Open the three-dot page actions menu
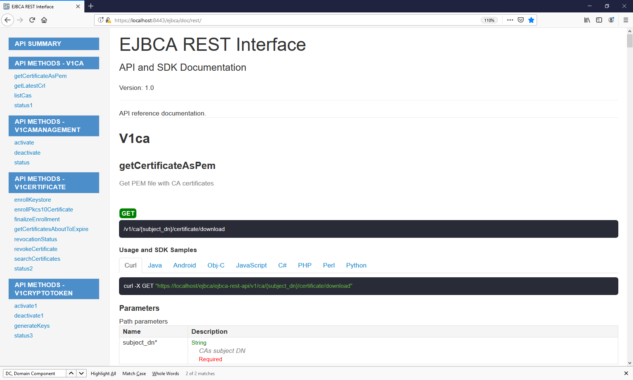The width and height of the screenshot is (633, 380). [510, 20]
